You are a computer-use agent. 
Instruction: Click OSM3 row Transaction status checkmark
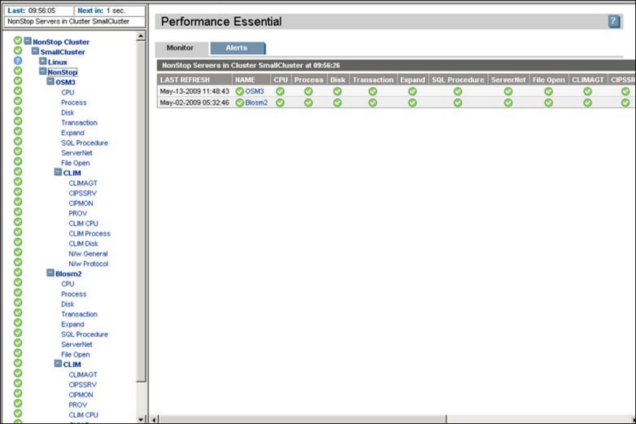(373, 91)
